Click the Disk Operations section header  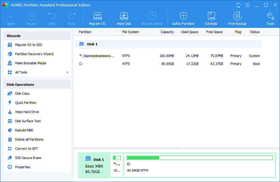(x=37, y=85)
